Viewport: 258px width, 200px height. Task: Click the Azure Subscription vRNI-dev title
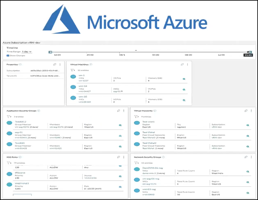click(21, 43)
